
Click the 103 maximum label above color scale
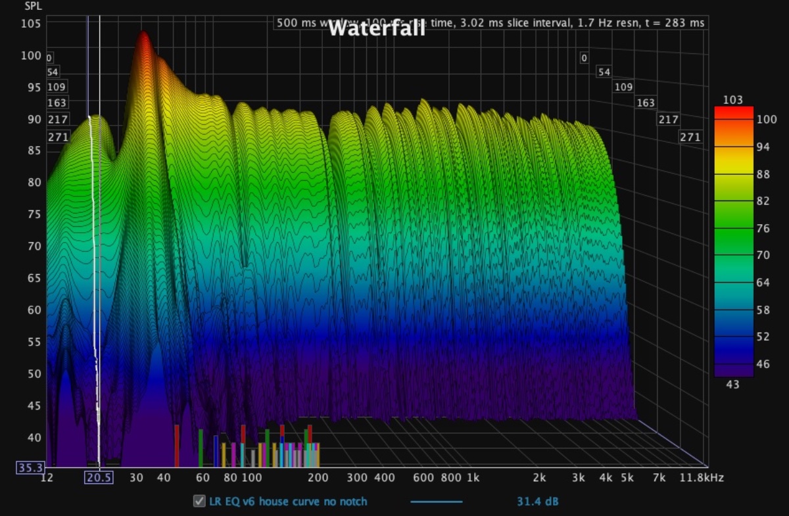point(733,100)
